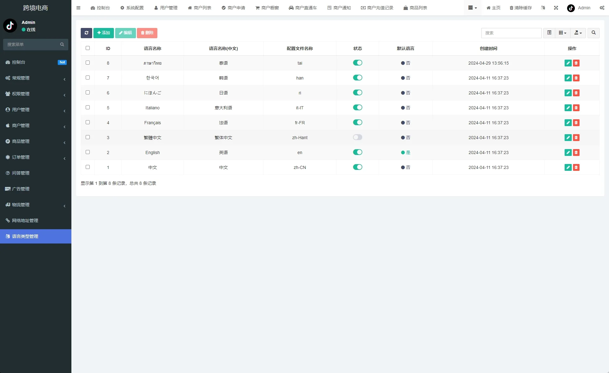
Task: Edit the English language row
Action: [568, 152]
